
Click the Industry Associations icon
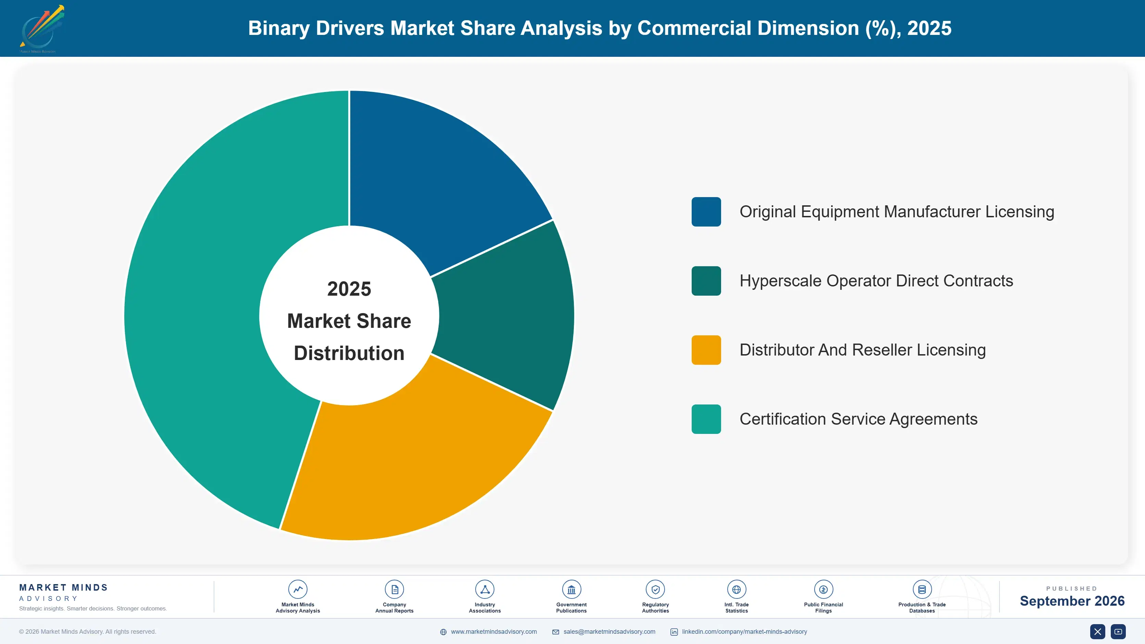pos(485,589)
